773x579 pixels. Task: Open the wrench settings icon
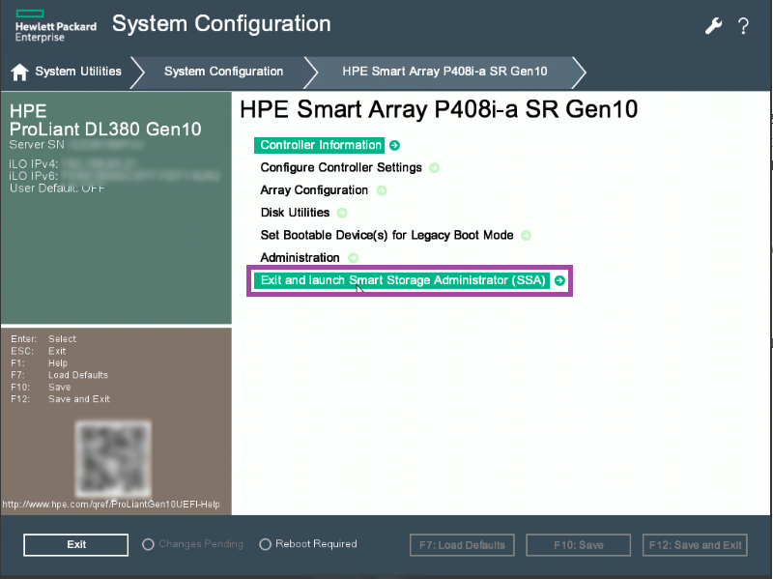tap(713, 26)
